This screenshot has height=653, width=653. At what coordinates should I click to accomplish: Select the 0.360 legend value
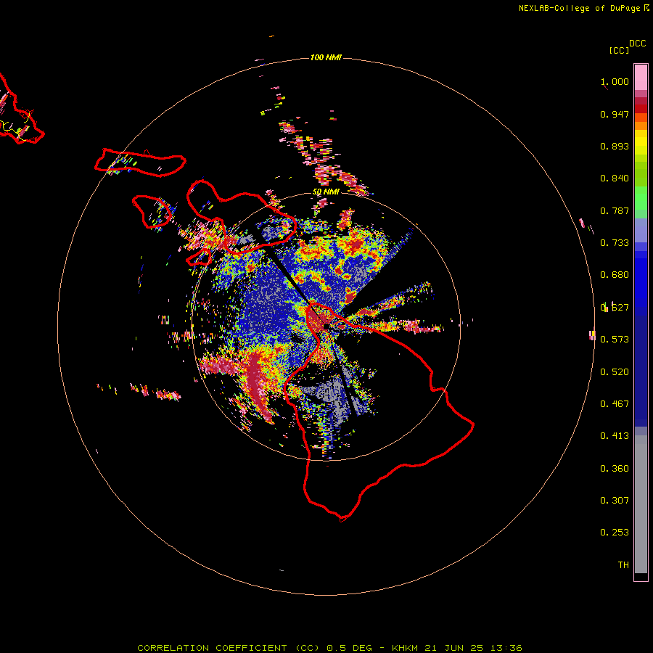click(x=615, y=469)
